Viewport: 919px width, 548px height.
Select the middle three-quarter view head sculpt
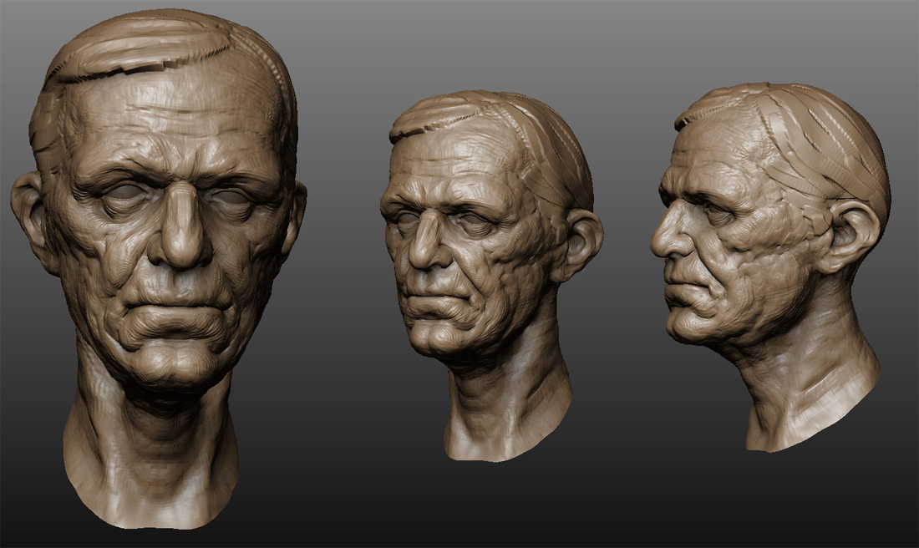[491, 276]
